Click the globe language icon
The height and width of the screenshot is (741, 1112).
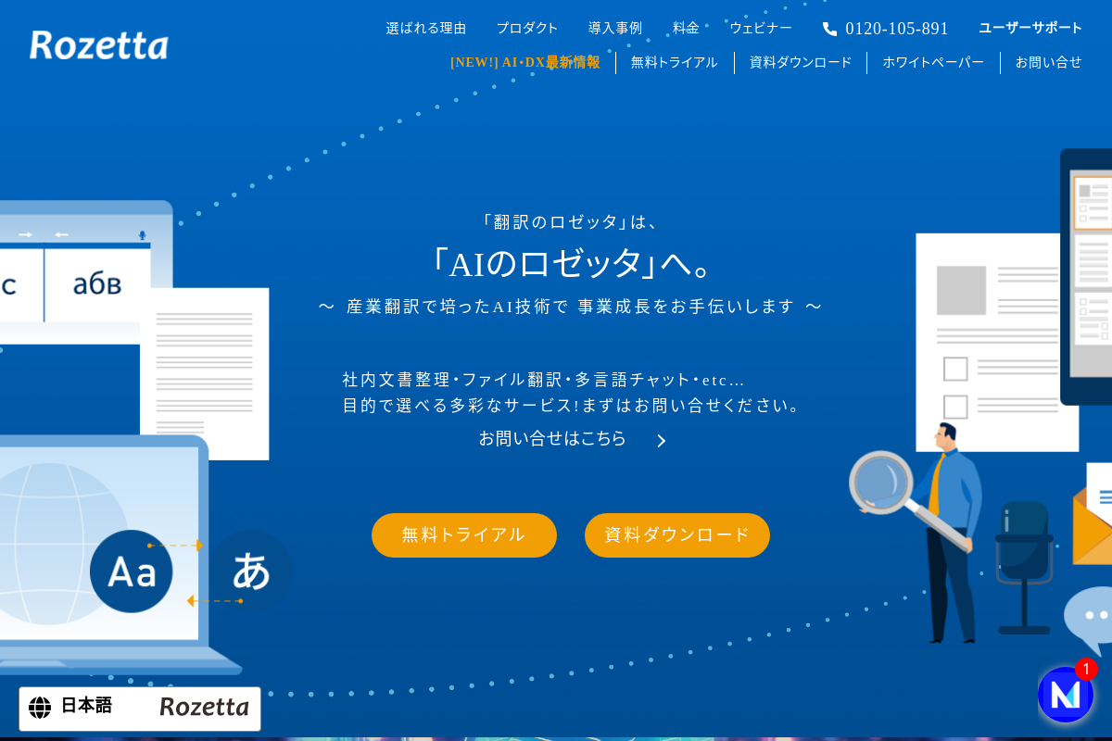40,708
